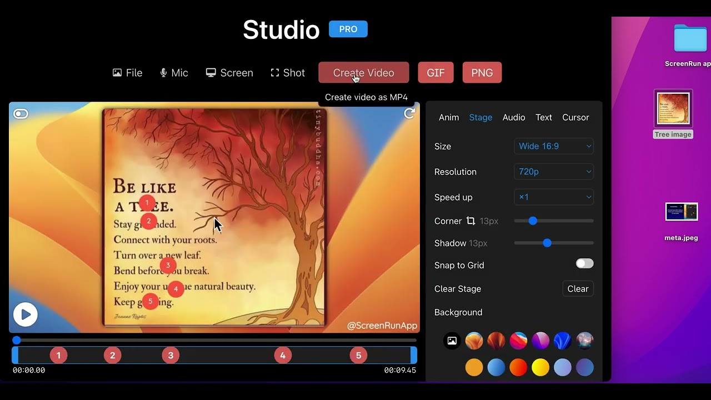Select timeline marker 5
The width and height of the screenshot is (711, 400).
click(358, 356)
